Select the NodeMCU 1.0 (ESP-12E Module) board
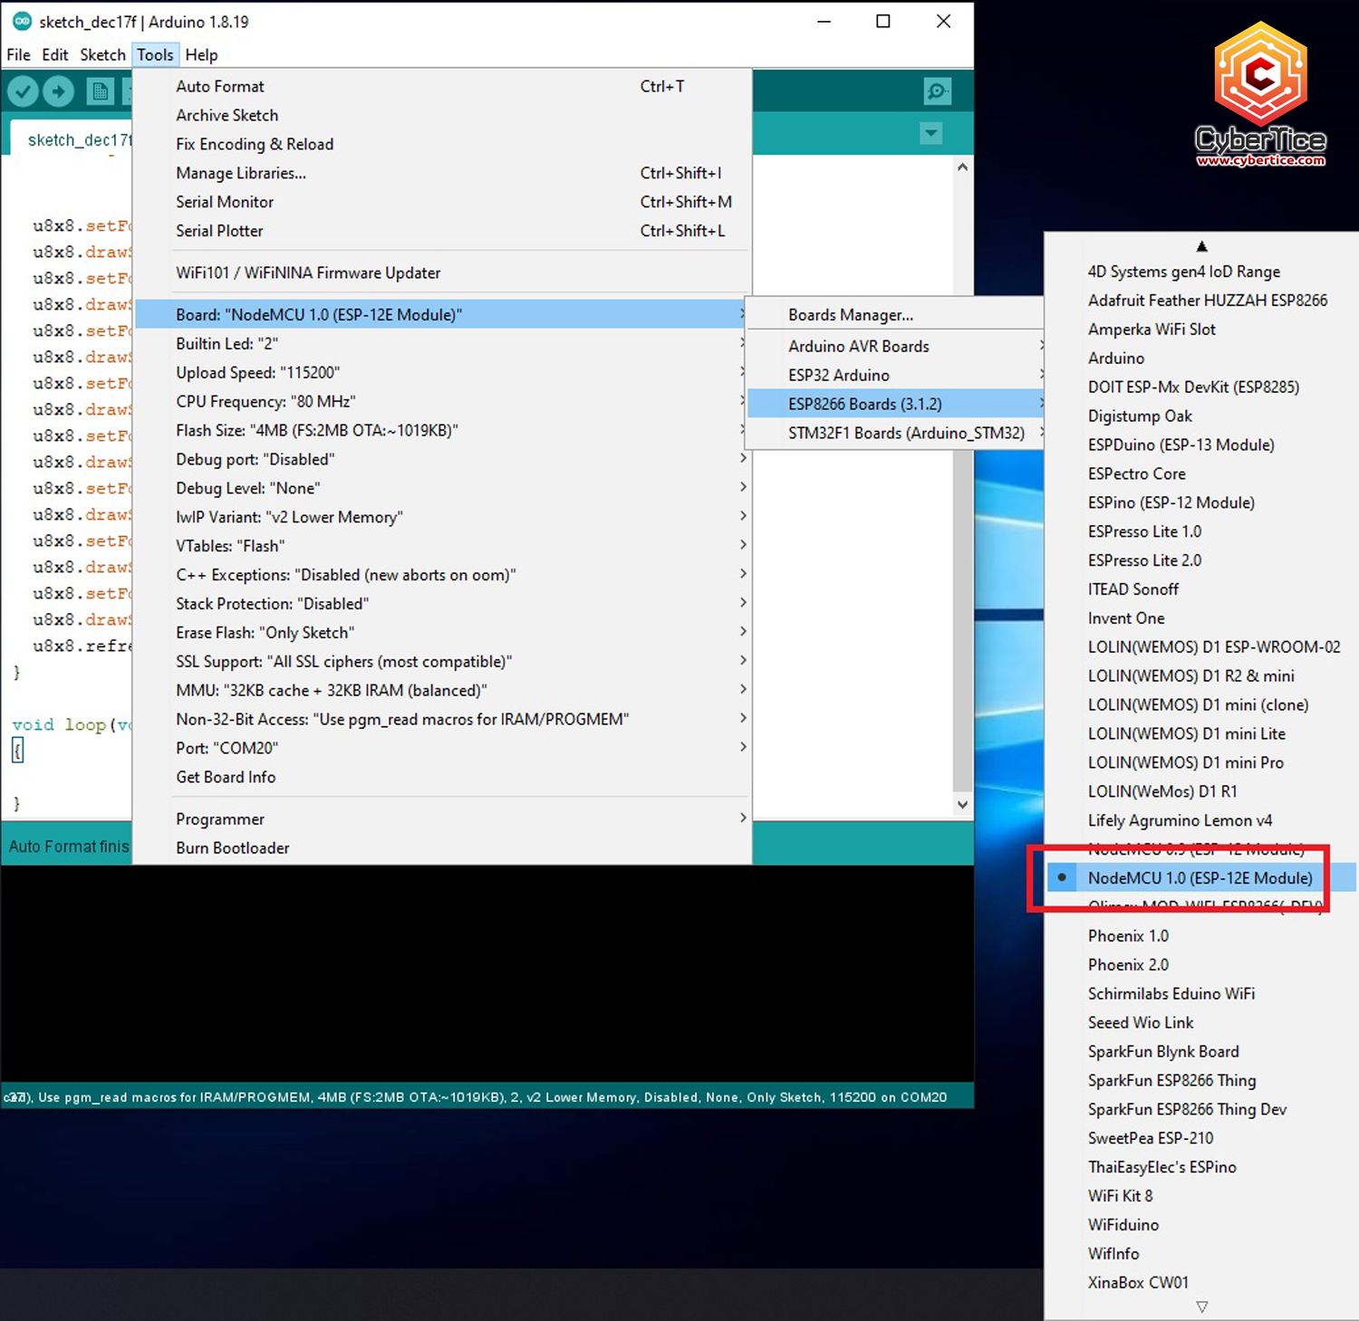This screenshot has height=1321, width=1359. pyautogui.click(x=1200, y=877)
